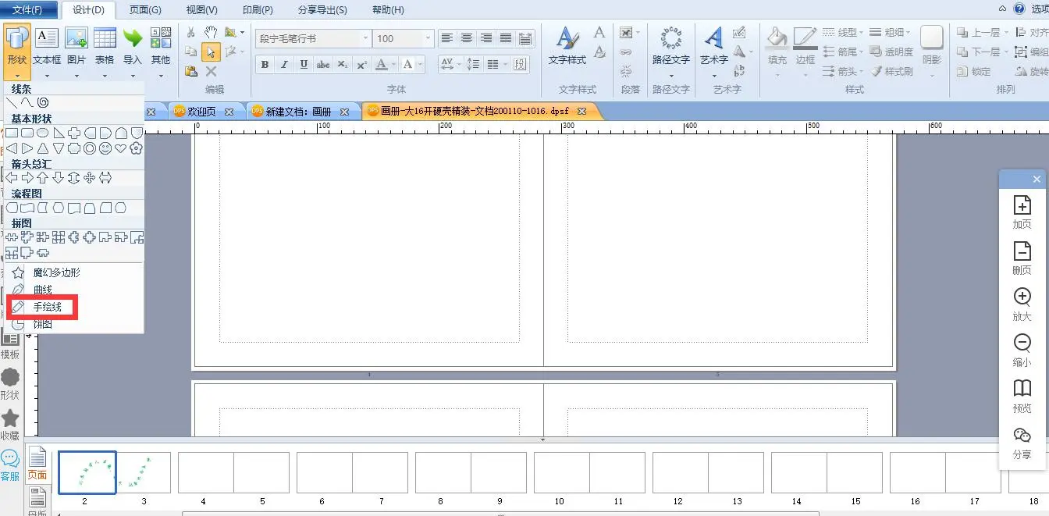Click the 魔幻多边形 menu entry
This screenshot has height=516, width=1049.
56,273
